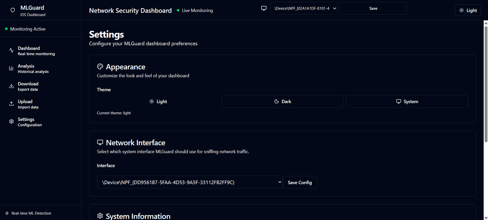
Task: Navigate to Download export data page
Action: (28, 86)
